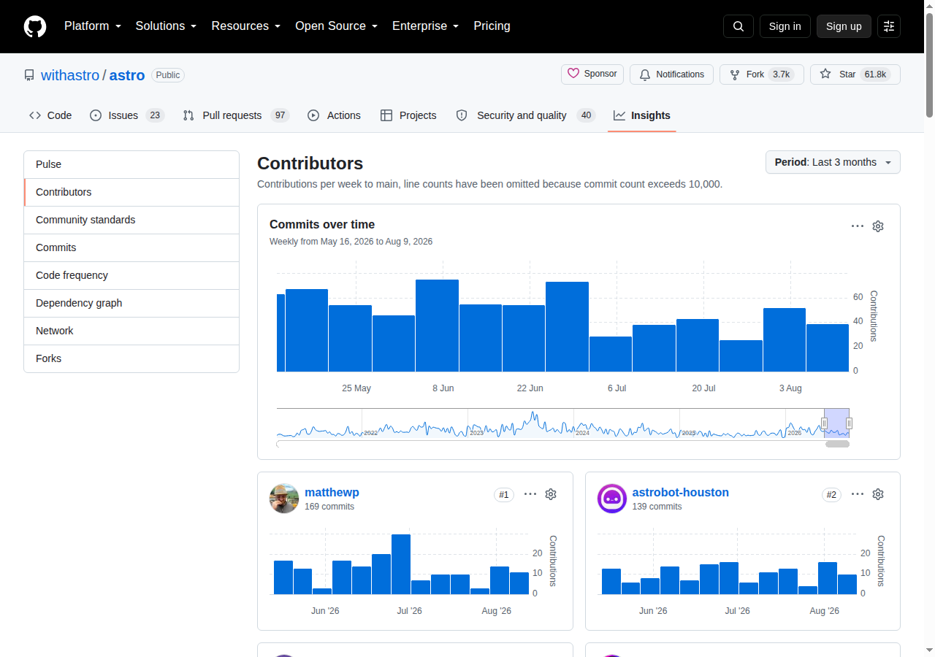Switch to the Issues tab
Image resolution: width=935 pixels, height=657 pixels.
127,115
